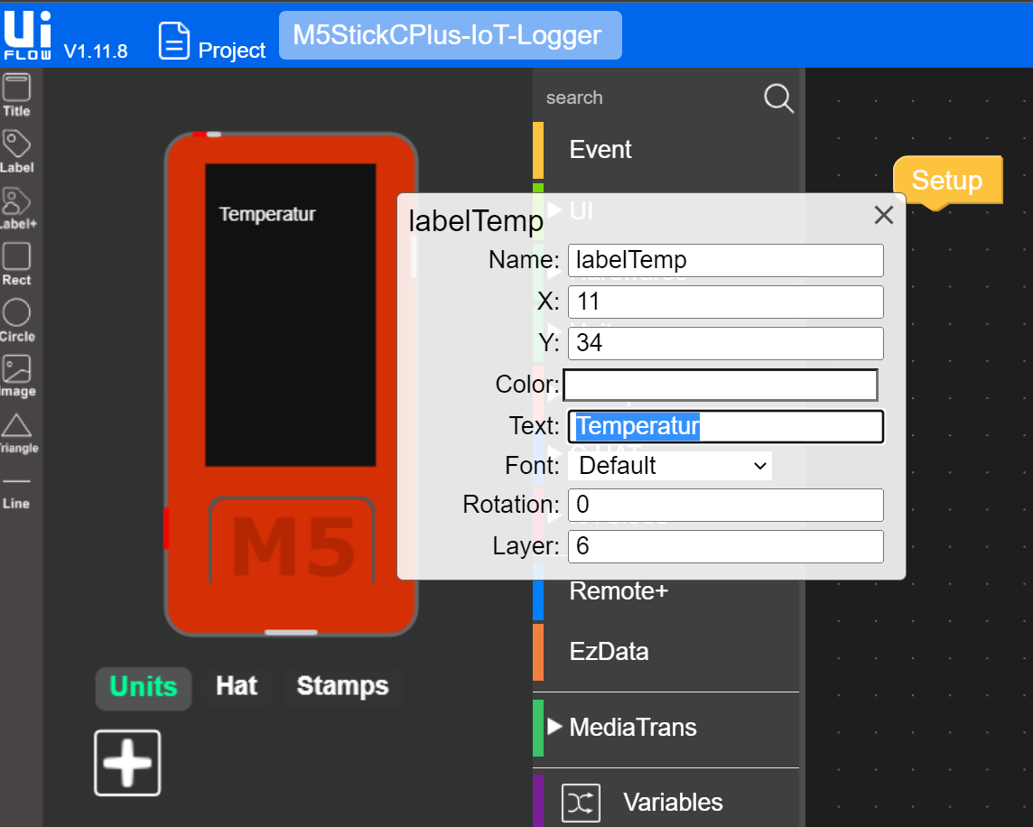
Task: Open the Project file icon
Action: point(174,41)
